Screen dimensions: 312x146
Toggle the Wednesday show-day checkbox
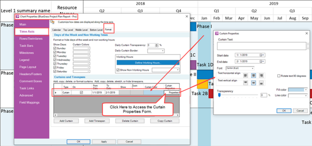pyautogui.click(x=55, y=60)
